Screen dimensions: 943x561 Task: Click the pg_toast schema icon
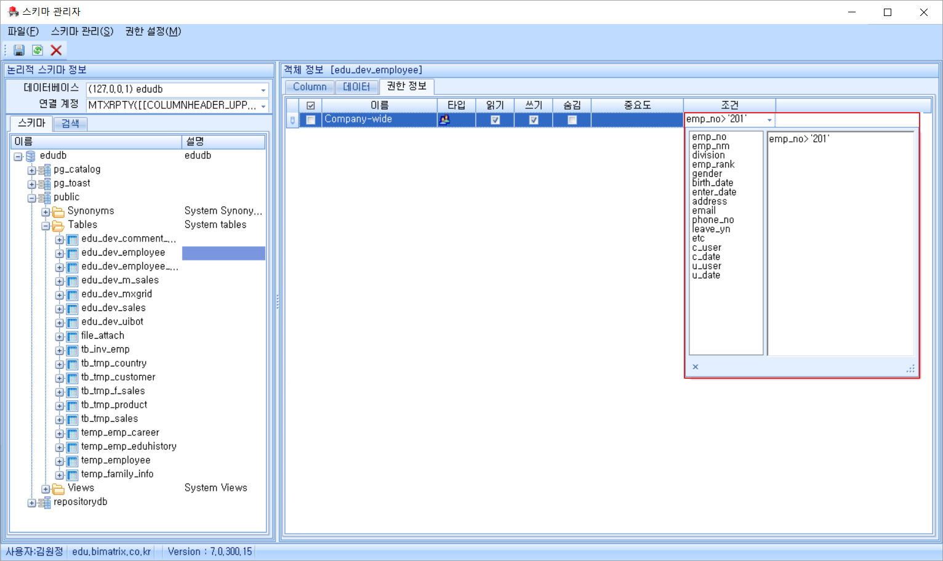click(44, 184)
